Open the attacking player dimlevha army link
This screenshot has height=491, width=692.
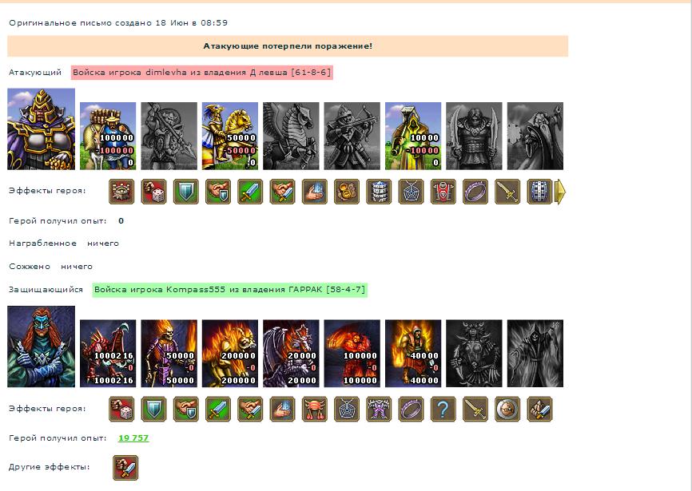[201, 73]
